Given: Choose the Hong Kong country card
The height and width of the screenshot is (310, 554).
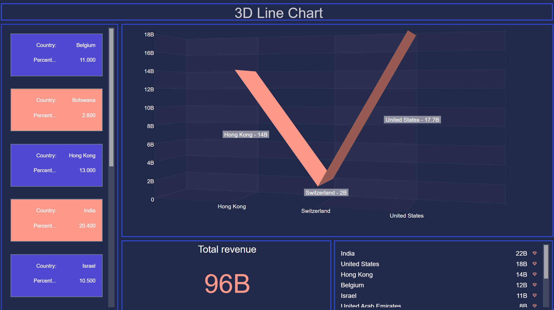Looking at the screenshot, I should pos(57,165).
